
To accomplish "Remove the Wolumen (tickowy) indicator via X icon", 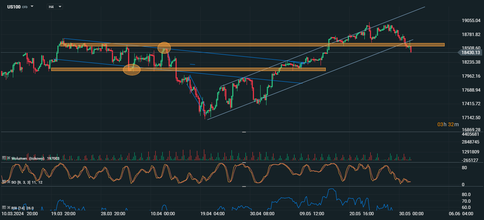I will (x=8, y=158).
